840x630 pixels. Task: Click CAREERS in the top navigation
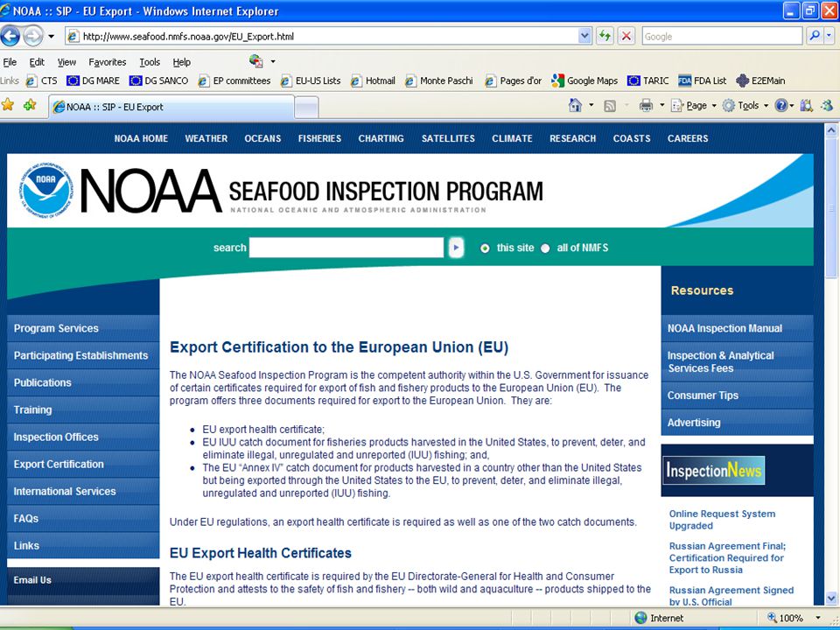688,138
